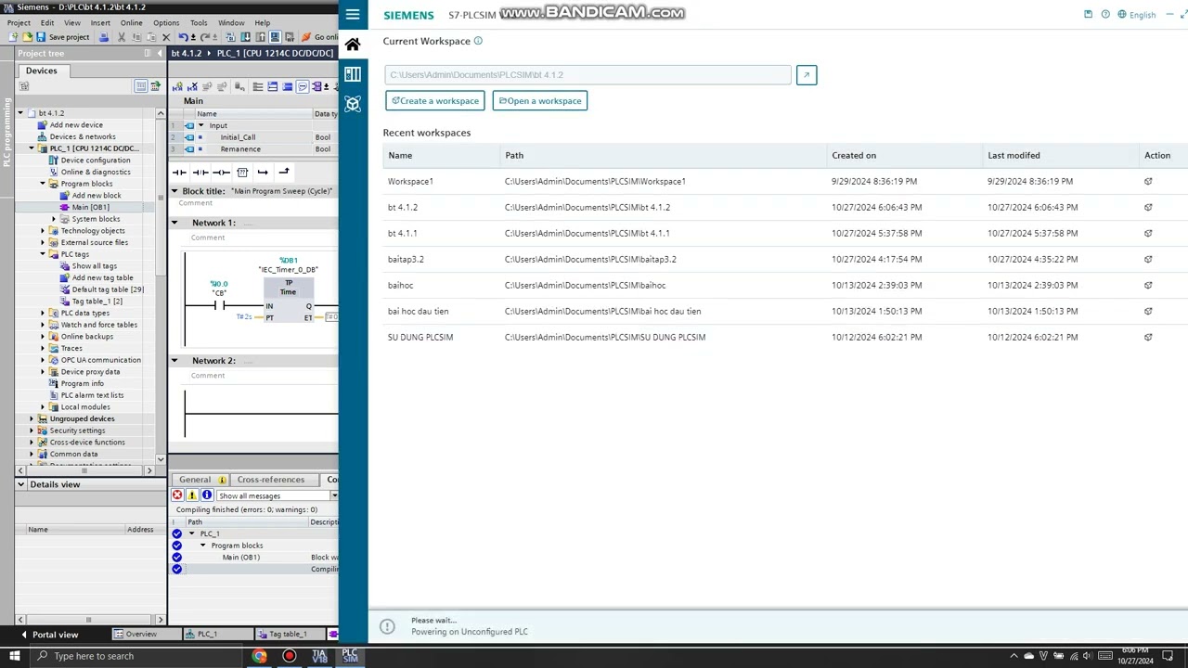1188x668 pixels.
Task: Open the Online menu
Action: point(131,23)
